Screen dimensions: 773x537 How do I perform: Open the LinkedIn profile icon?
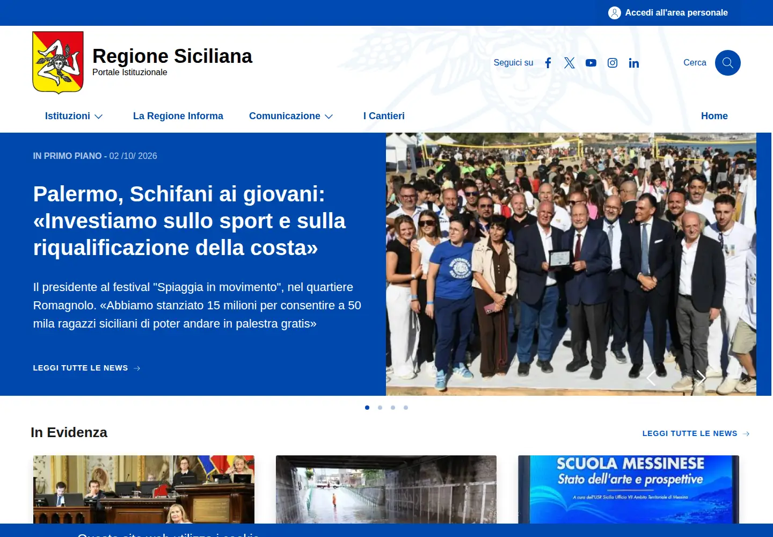(x=634, y=63)
